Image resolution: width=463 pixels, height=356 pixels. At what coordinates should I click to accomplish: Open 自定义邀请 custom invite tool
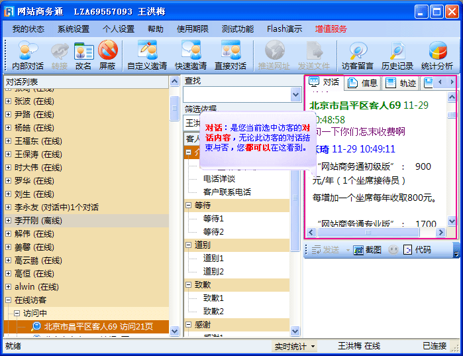pyautogui.click(x=147, y=55)
